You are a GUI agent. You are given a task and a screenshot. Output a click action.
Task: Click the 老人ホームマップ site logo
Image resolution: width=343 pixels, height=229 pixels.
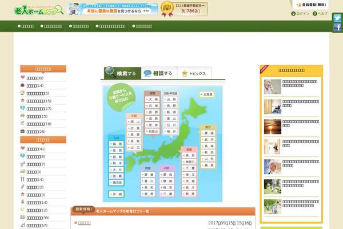pyautogui.click(x=38, y=10)
